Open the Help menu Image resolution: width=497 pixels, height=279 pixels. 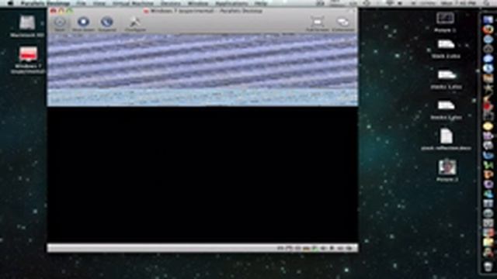pyautogui.click(x=261, y=3)
